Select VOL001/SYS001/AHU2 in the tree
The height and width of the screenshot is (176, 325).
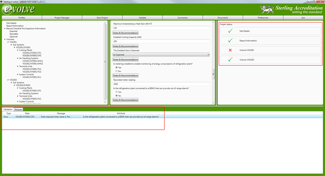point(33,64)
